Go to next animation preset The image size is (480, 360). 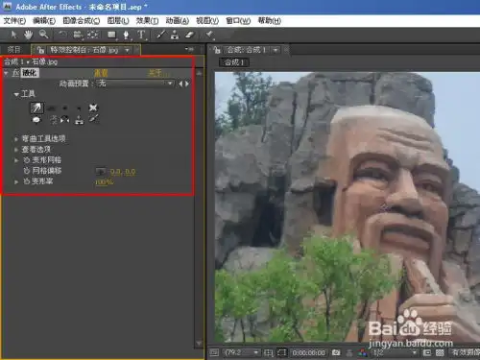pos(187,84)
